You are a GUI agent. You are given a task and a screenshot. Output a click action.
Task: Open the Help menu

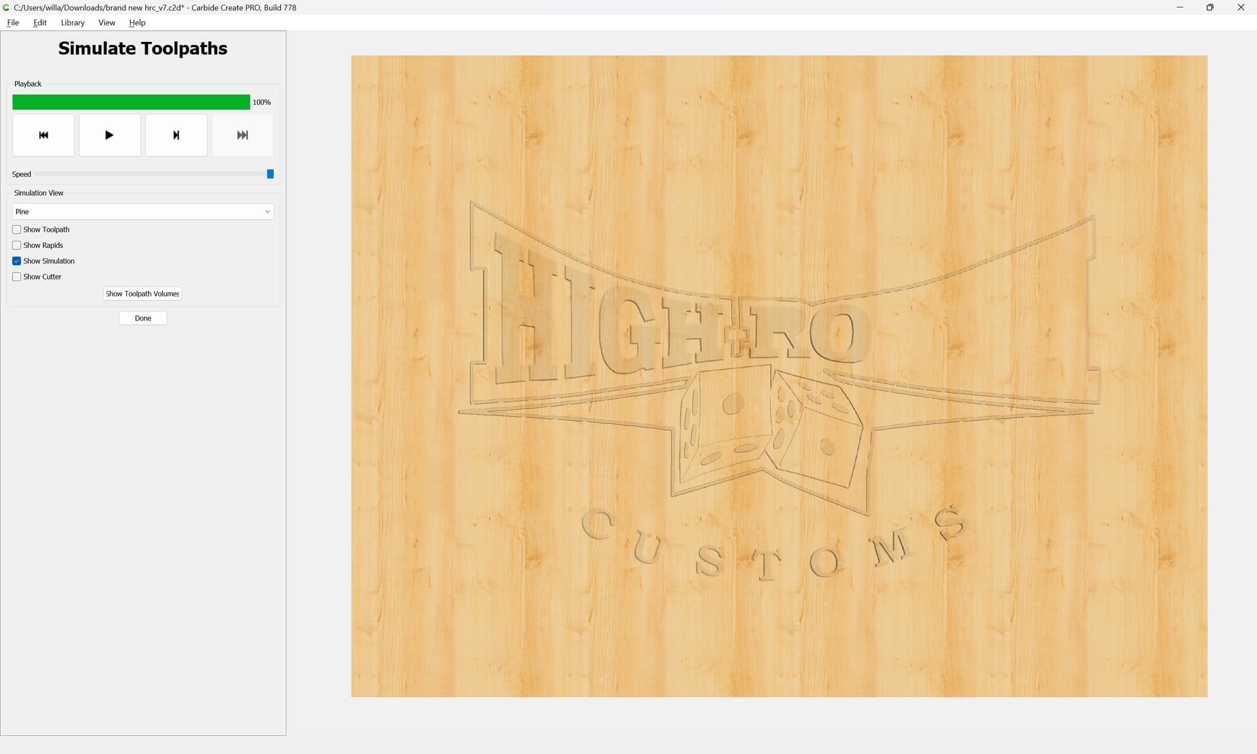[137, 22]
